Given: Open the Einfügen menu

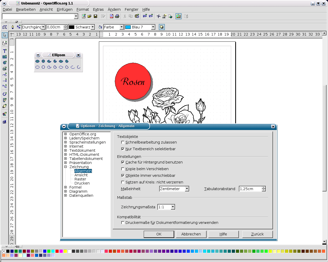Looking at the screenshot, I should click(x=65, y=9).
